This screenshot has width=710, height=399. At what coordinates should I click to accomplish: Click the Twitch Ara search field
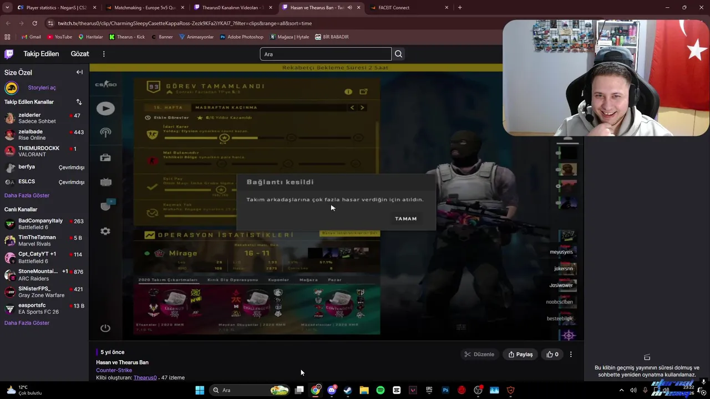(326, 54)
